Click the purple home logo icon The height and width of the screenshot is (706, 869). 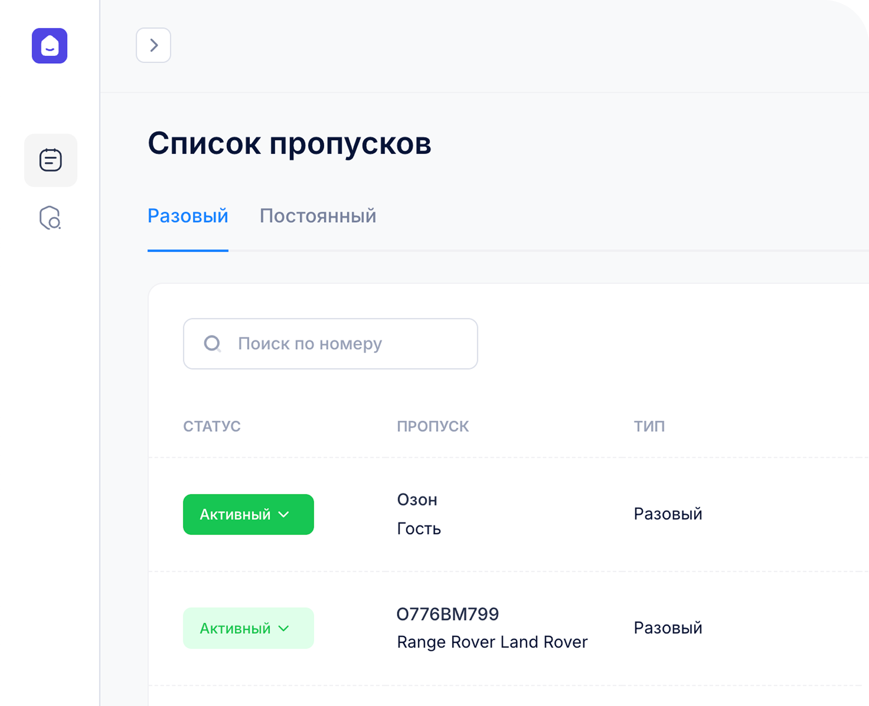click(x=50, y=46)
